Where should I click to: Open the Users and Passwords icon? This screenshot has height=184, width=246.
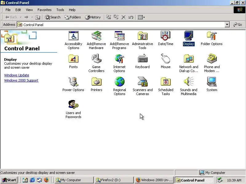click(x=73, y=109)
